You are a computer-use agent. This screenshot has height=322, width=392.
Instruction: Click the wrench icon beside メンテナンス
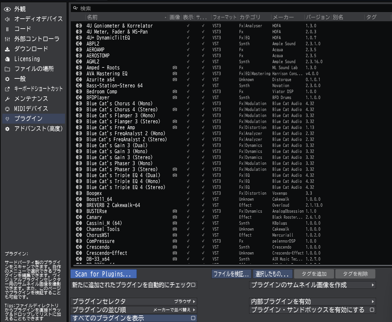7,99
